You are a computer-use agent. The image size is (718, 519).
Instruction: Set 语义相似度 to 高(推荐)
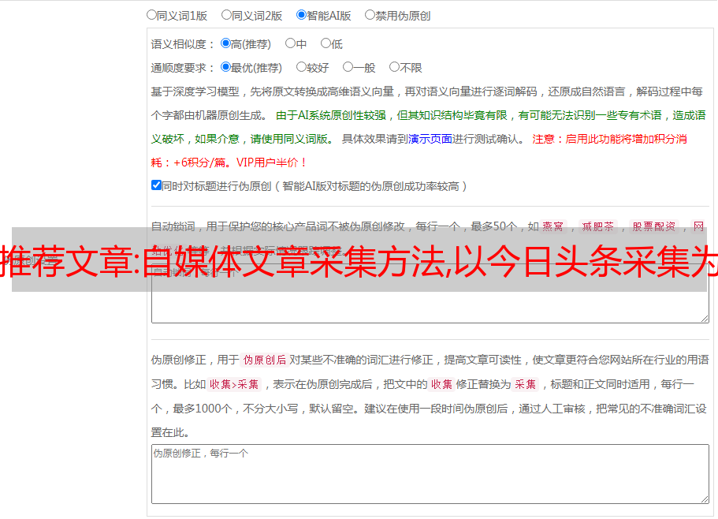[x=225, y=43]
